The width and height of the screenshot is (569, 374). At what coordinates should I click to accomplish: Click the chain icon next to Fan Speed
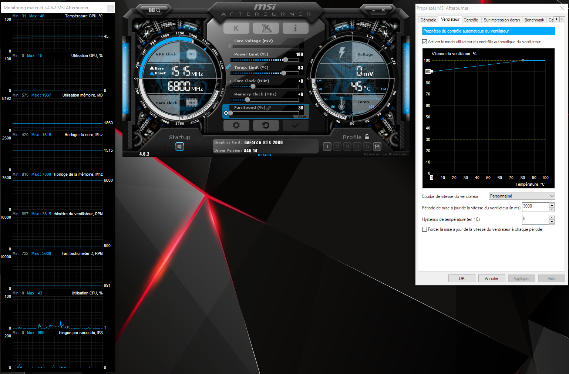pyautogui.click(x=269, y=108)
